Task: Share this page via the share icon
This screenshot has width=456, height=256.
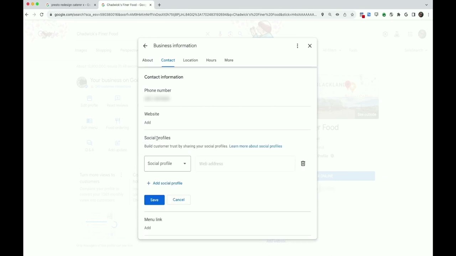Action: [345, 15]
